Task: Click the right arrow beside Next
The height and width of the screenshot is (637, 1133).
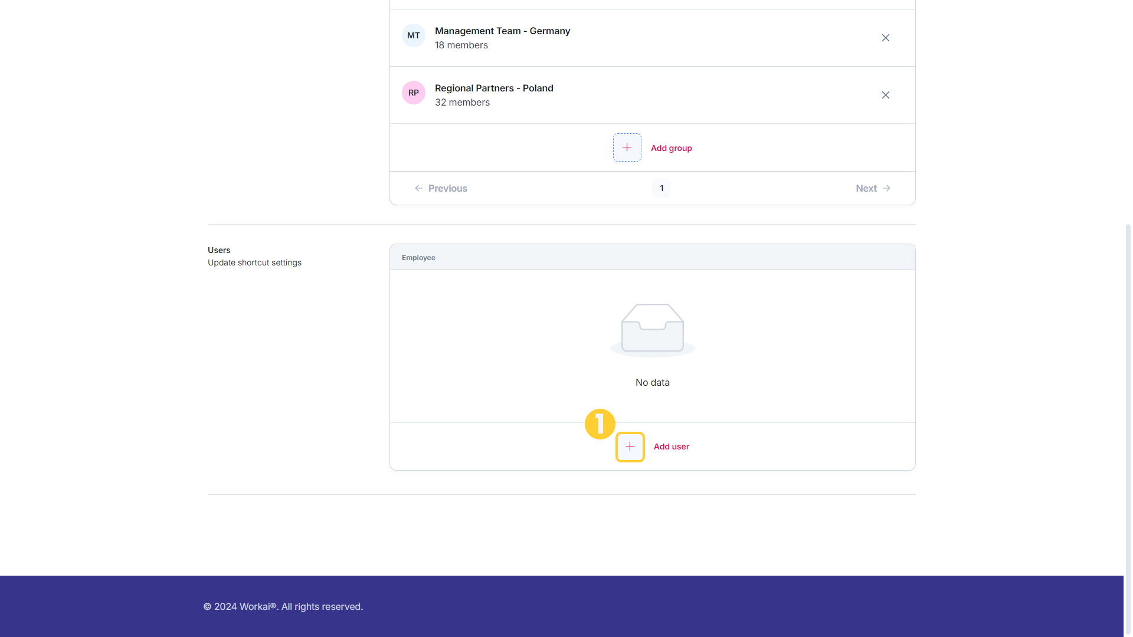Action: point(886,188)
